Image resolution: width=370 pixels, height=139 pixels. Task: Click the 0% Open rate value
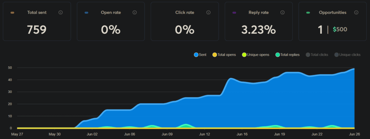pyautogui.click(x=111, y=30)
